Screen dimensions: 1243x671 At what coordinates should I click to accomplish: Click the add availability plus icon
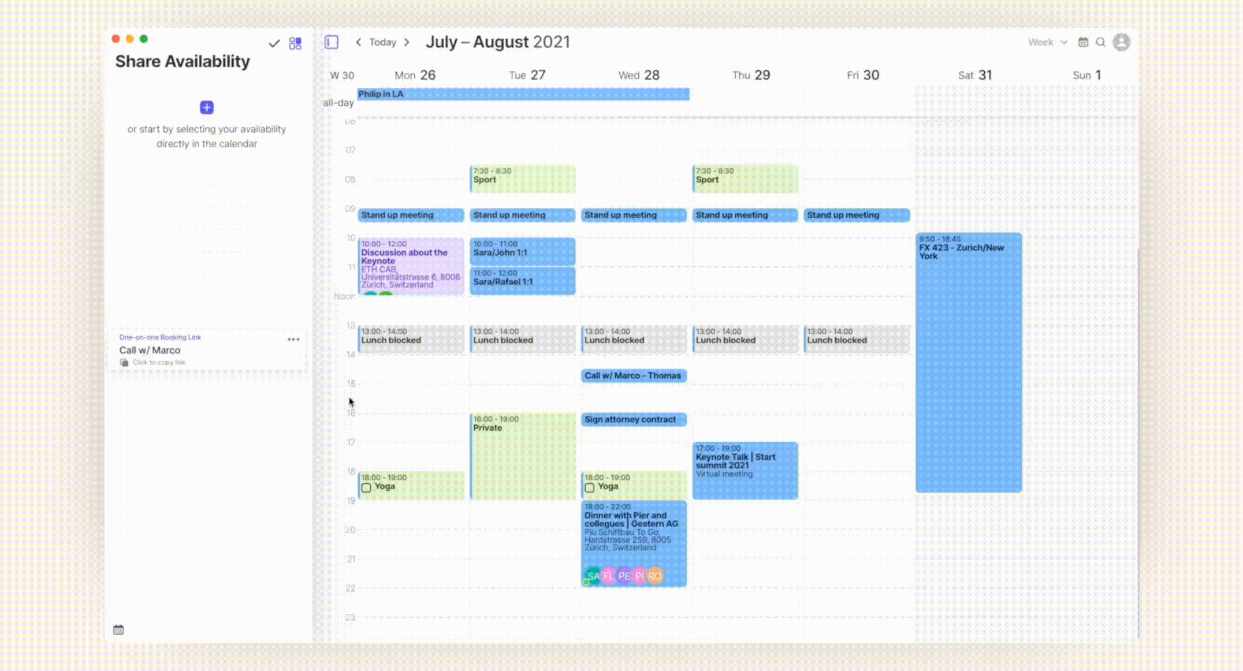pyautogui.click(x=207, y=107)
